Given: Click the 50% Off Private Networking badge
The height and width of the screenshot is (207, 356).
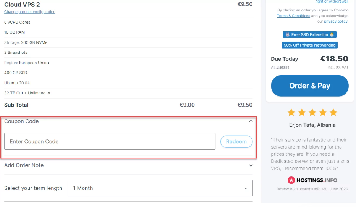Looking at the screenshot, I should [x=310, y=45].
